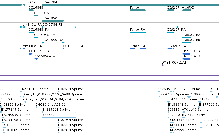The height and width of the screenshot is (134, 219).
Task: Select the Tehao-PA protein feature
Action: point(138,49)
